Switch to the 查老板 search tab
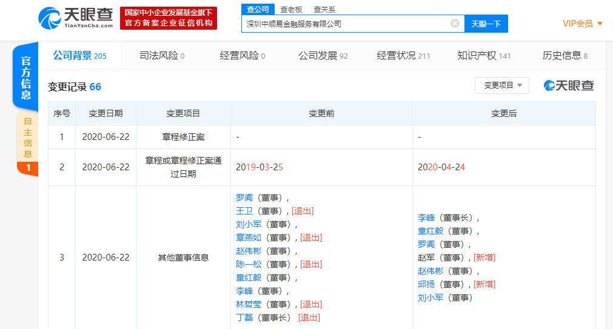 point(291,10)
